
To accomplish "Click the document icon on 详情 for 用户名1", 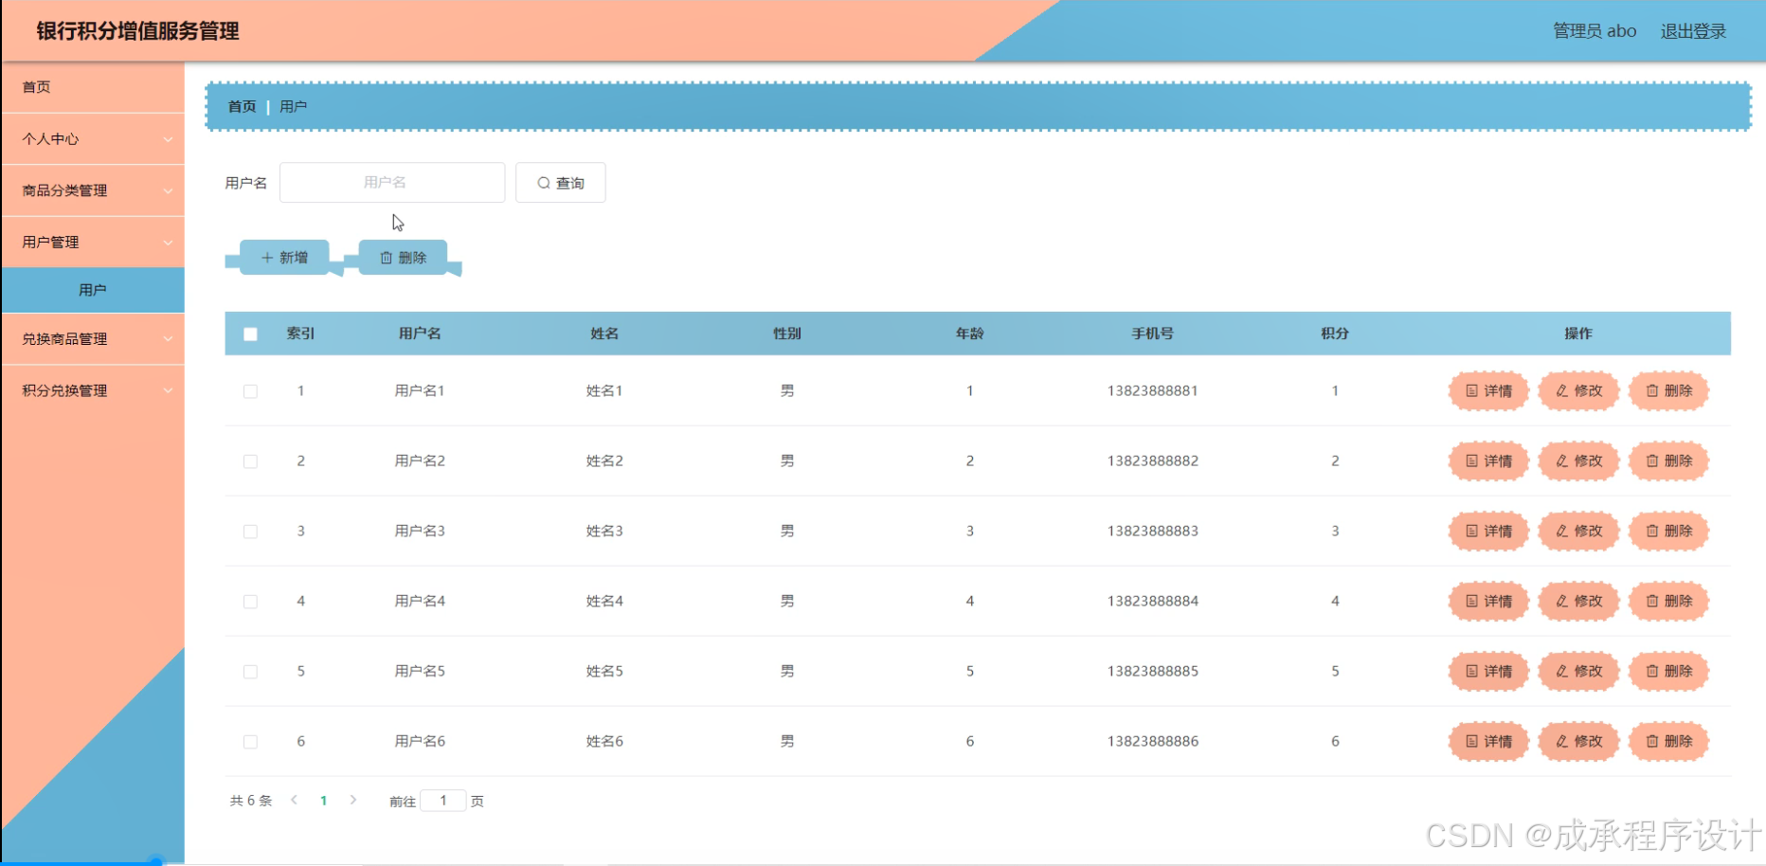I will coord(1471,390).
